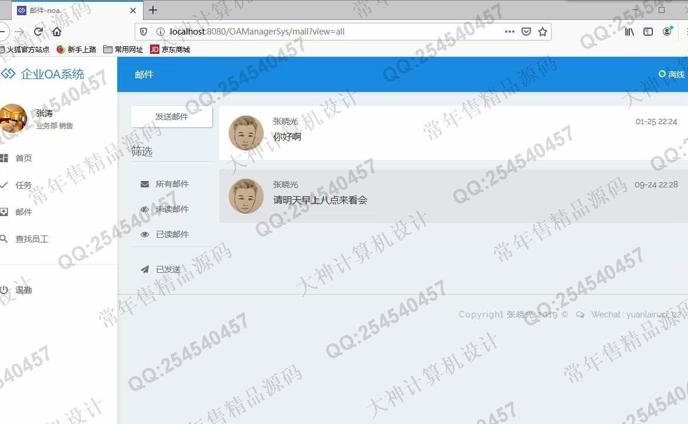Click the 查找员工 search icon
Image resolution: width=688 pixels, height=424 pixels.
pyautogui.click(x=4, y=239)
